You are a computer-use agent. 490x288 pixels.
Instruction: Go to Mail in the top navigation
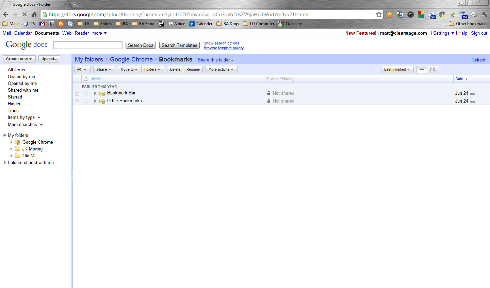click(x=7, y=33)
